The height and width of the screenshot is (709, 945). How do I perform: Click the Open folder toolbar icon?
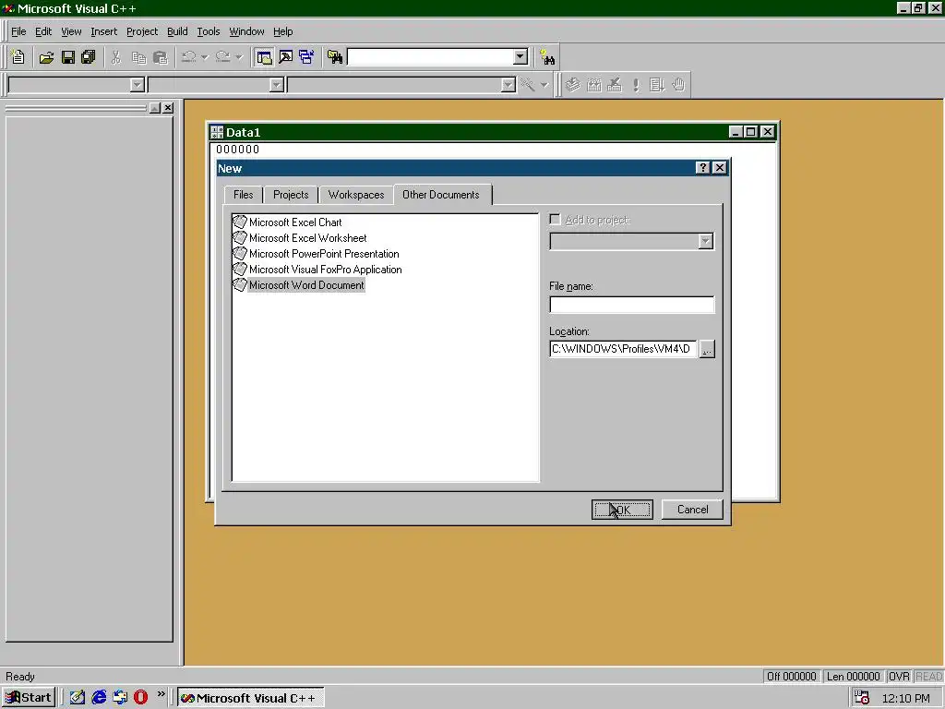click(46, 57)
